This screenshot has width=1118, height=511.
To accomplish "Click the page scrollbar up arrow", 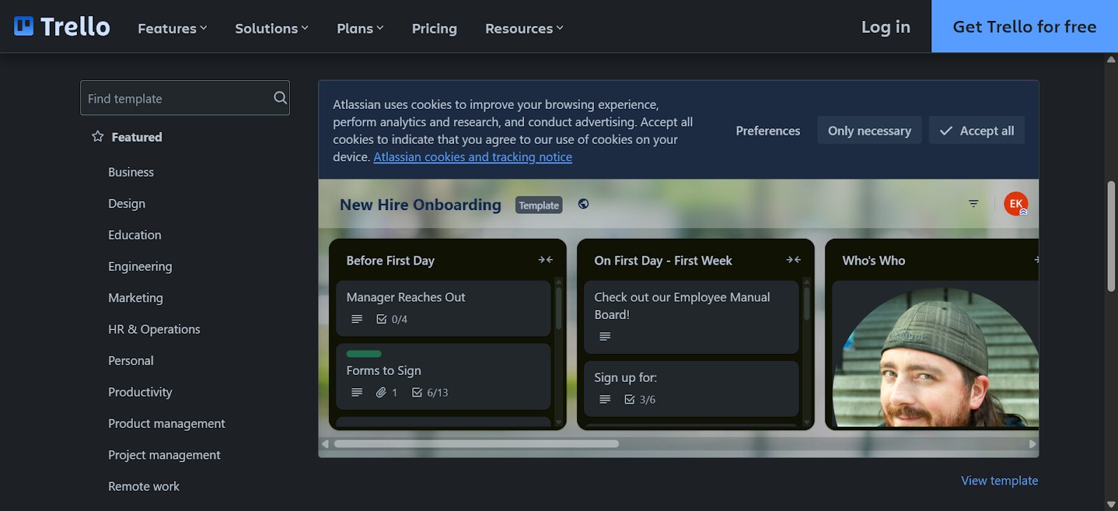I will (x=1111, y=59).
